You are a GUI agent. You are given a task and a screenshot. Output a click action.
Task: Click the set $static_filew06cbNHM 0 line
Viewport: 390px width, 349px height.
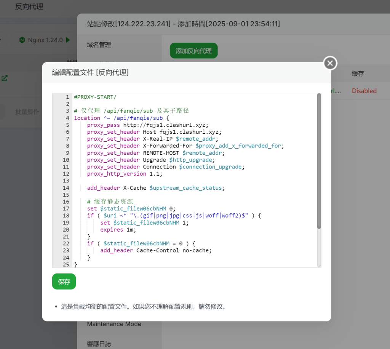coord(131,208)
